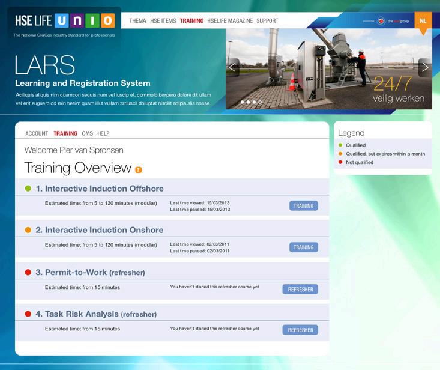Image resolution: width=440 pixels, height=370 pixels.
Task: Open Task Risk Analysis refresher title
Action: tap(96, 314)
